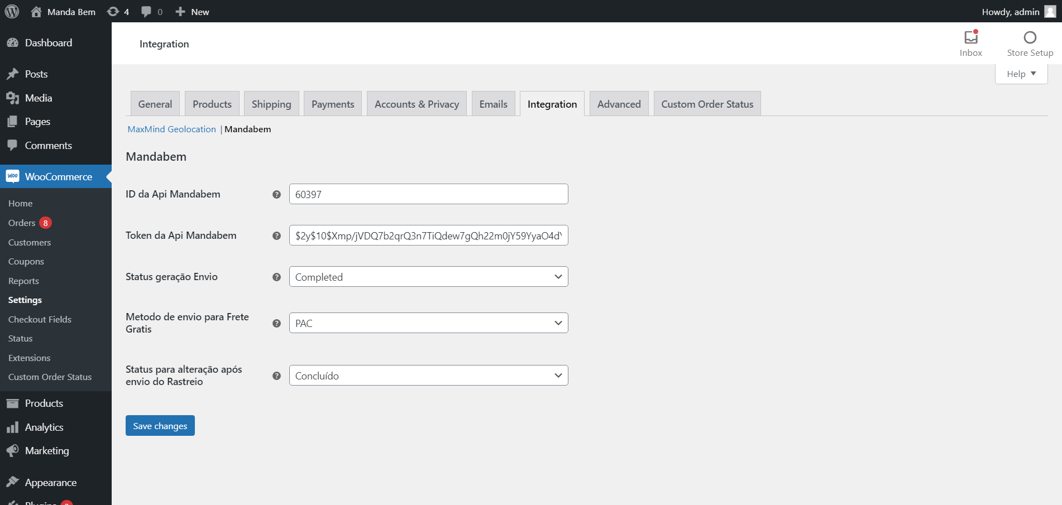
Task: Open the Checkout Fields submenu item
Action: tap(40, 319)
